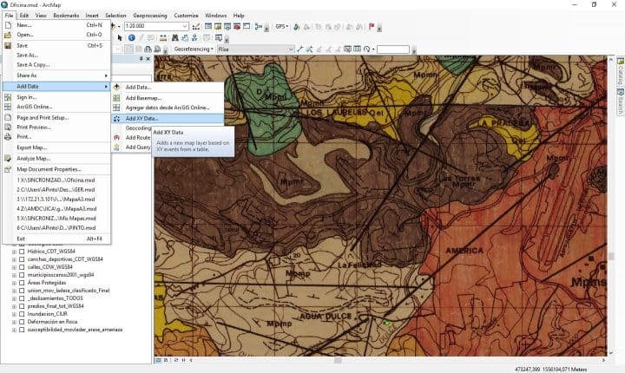This screenshot has width=625, height=373.
Task: Open the Python window icon
Action: (x=247, y=26)
